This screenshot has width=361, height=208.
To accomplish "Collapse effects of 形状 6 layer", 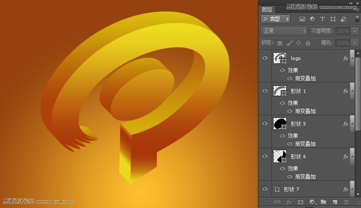I will click(352, 157).
